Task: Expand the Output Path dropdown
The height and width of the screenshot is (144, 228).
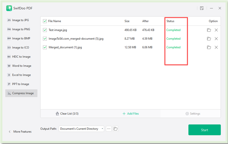Action: pos(102,129)
